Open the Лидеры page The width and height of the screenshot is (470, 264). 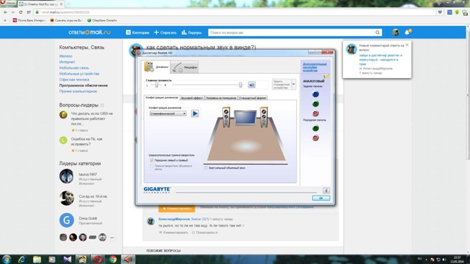[x=192, y=32]
